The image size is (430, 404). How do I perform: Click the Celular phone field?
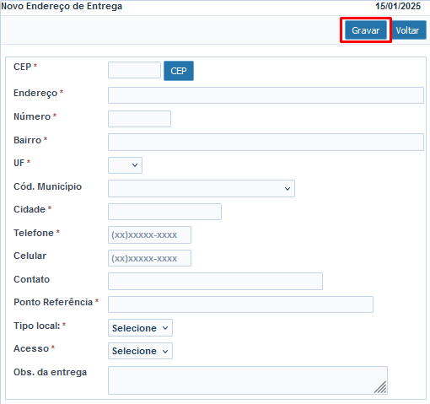coord(149,258)
